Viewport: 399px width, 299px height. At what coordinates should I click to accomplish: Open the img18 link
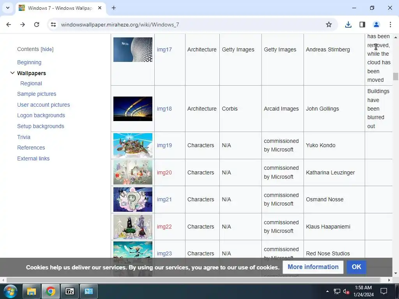click(x=164, y=109)
